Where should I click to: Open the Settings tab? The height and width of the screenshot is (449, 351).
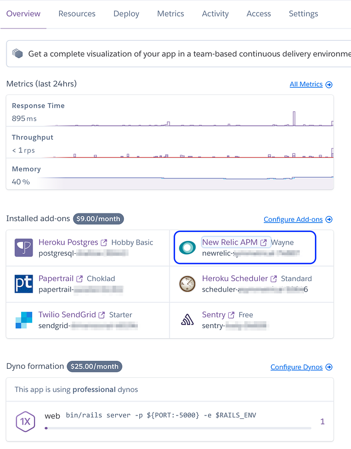click(x=303, y=14)
